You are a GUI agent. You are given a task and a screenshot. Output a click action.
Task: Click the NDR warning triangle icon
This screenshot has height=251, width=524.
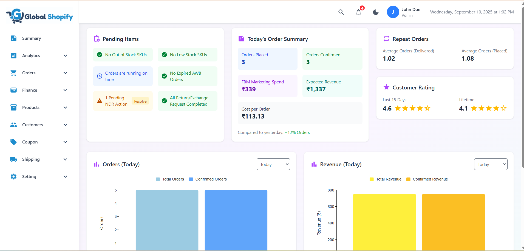(x=100, y=101)
